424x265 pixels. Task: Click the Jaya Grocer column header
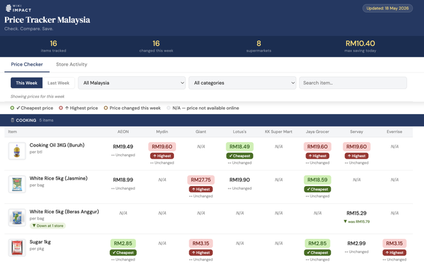318,132
